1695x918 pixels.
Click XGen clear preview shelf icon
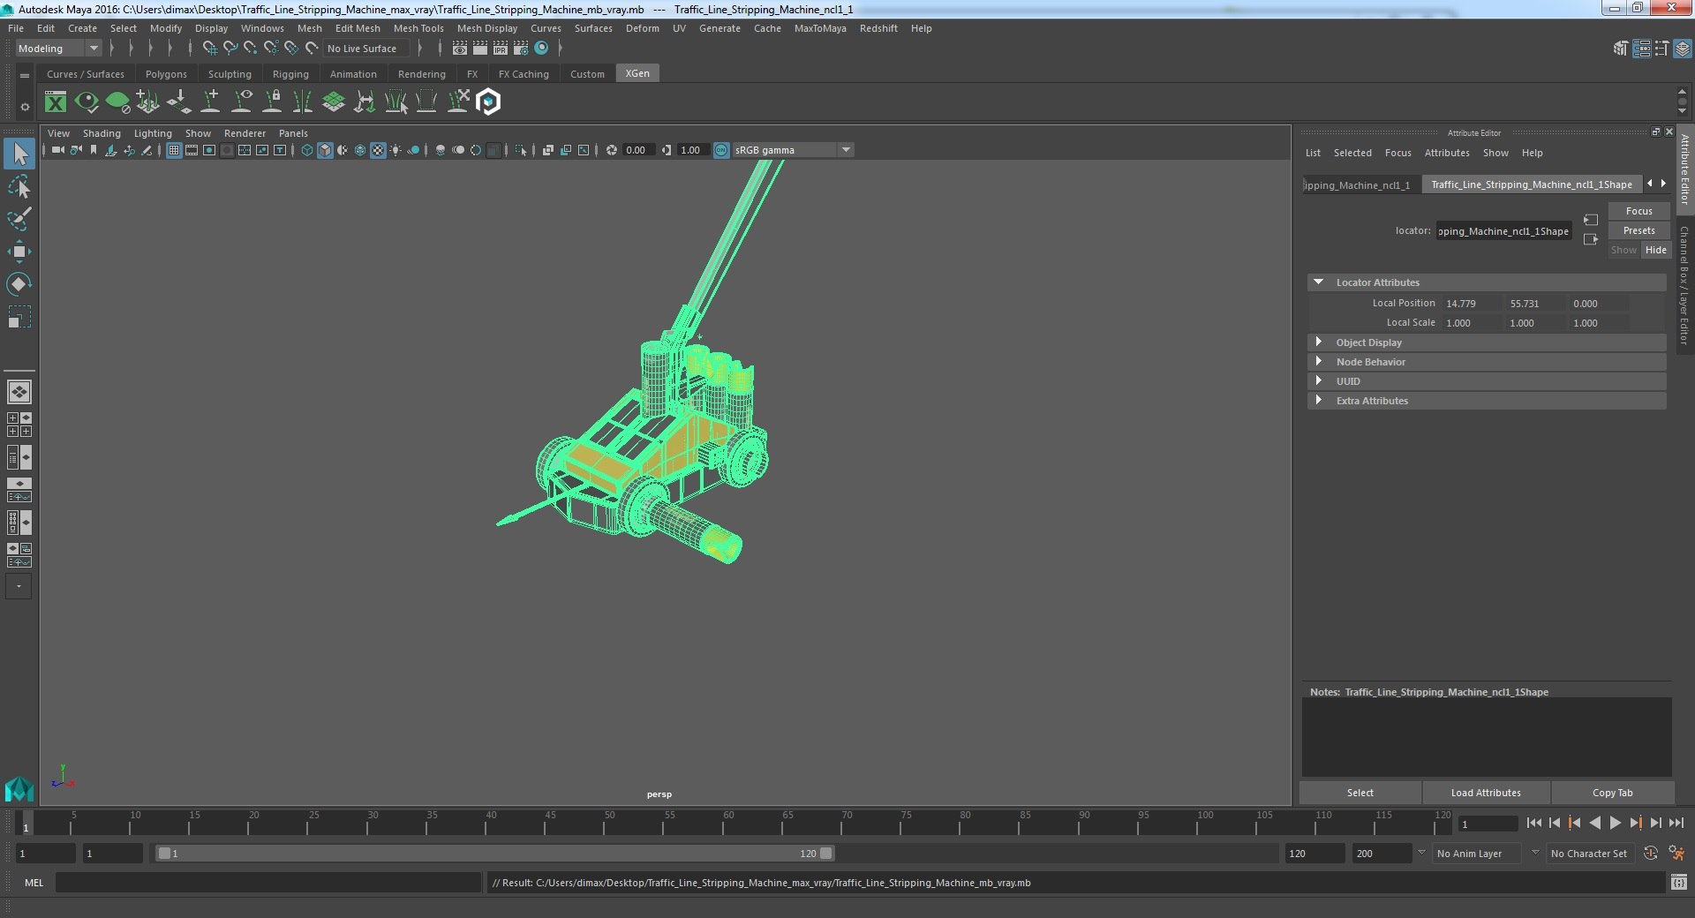pos(117,102)
